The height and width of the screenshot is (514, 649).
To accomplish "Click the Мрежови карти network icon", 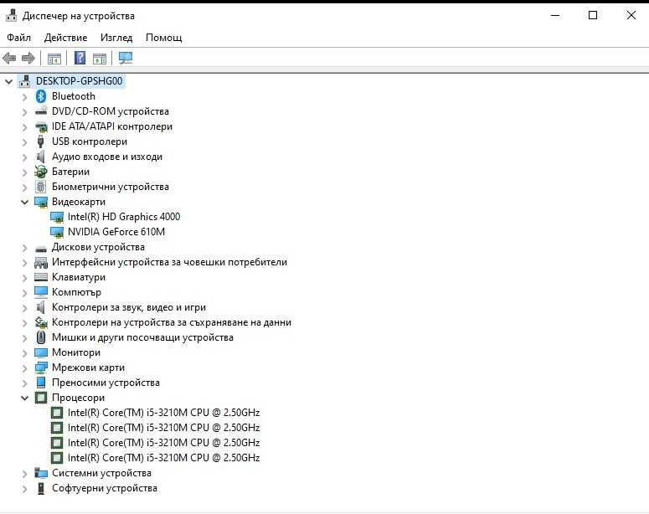I will coord(41,368).
